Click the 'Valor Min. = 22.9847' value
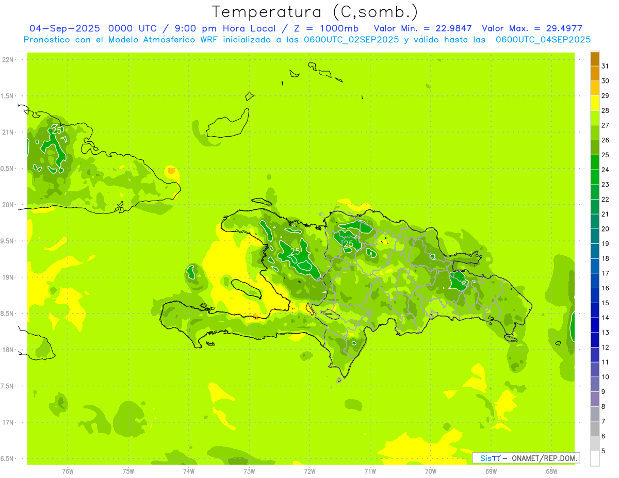619x478 pixels. coord(422,28)
